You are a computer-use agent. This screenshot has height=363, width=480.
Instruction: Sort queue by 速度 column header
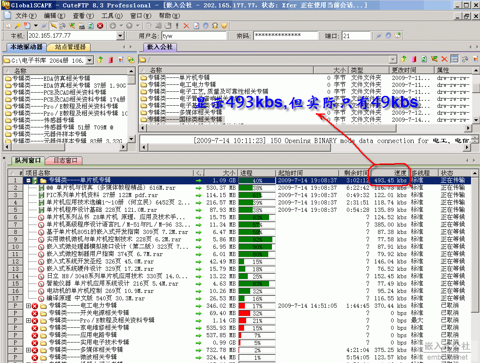[389, 173]
